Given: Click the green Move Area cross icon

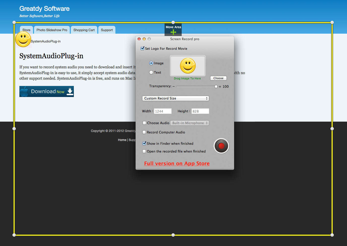Looking at the screenshot, I should coord(173,32).
